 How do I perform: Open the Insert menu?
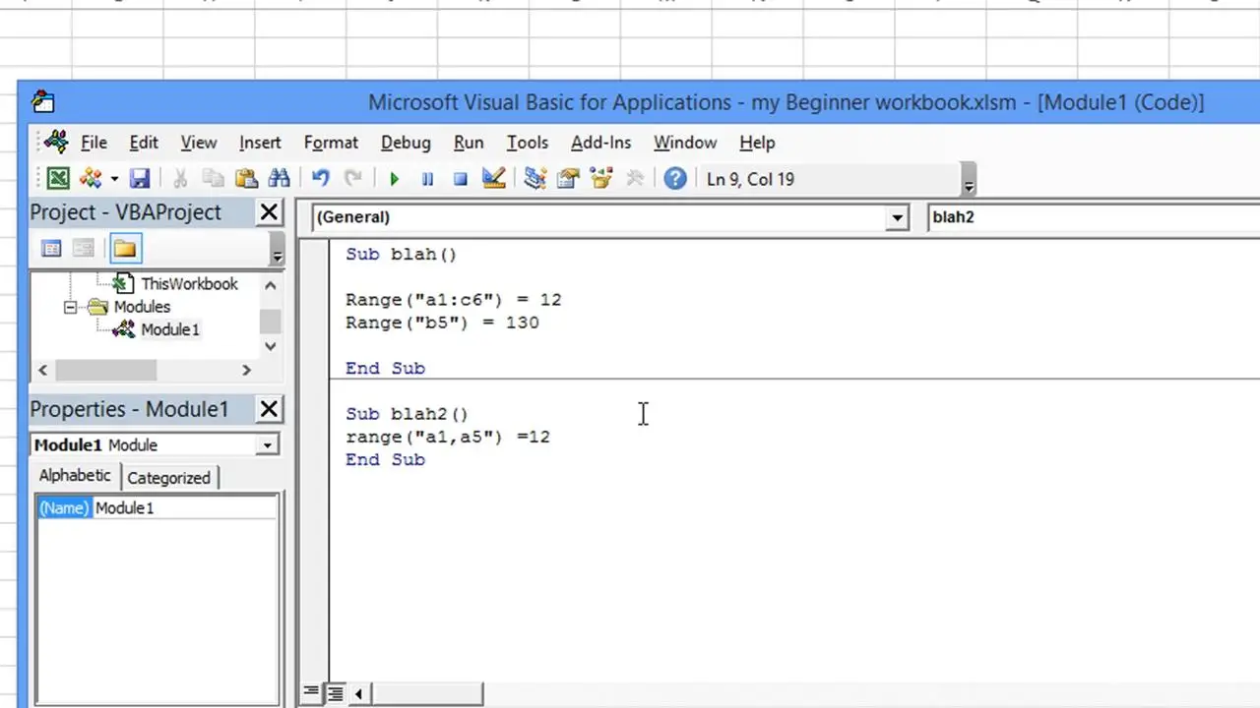(260, 143)
